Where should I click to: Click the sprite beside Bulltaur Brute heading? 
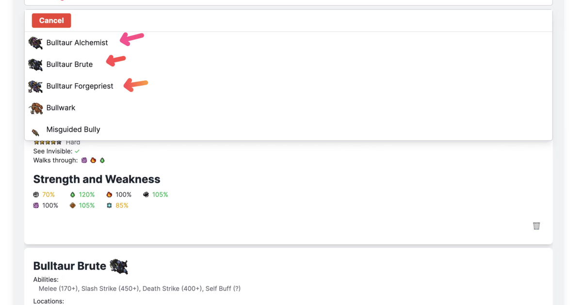tap(119, 266)
